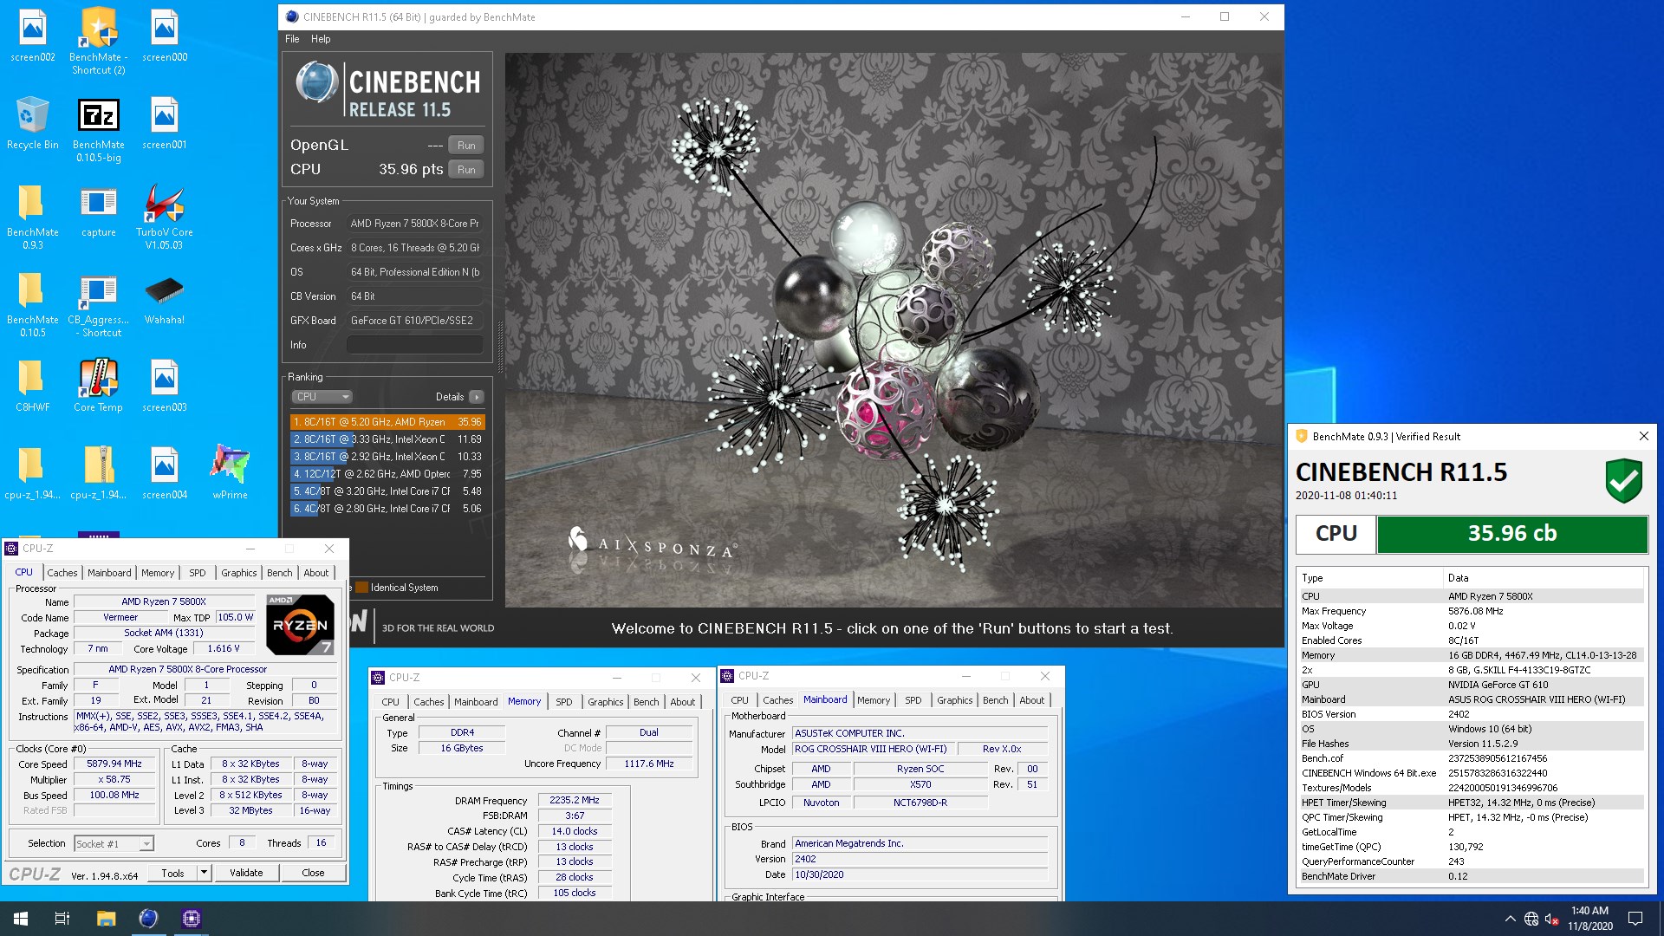Click the Max Frequency row in BenchMate
This screenshot has width=1664, height=936.
point(1471,611)
